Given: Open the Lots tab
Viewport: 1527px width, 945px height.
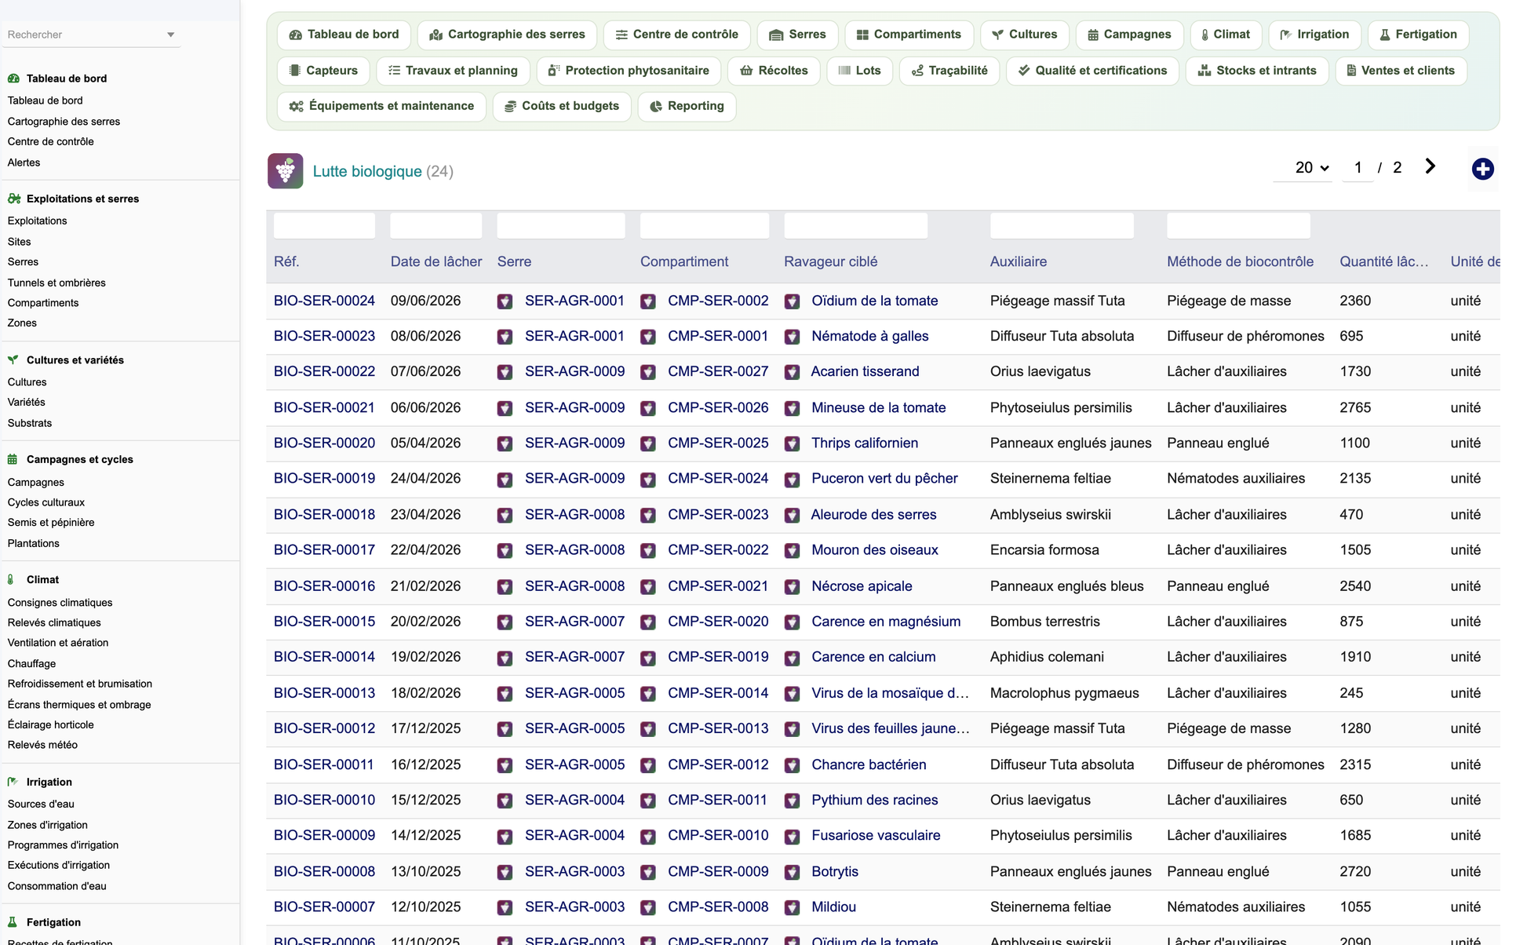Looking at the screenshot, I should pyautogui.click(x=859, y=71).
